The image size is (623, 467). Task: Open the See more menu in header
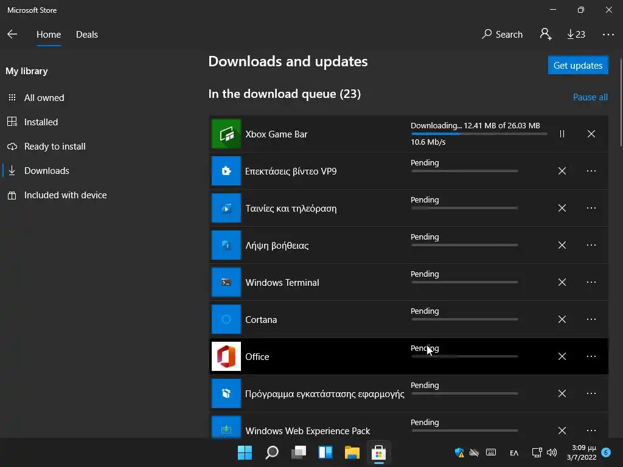pos(608,35)
